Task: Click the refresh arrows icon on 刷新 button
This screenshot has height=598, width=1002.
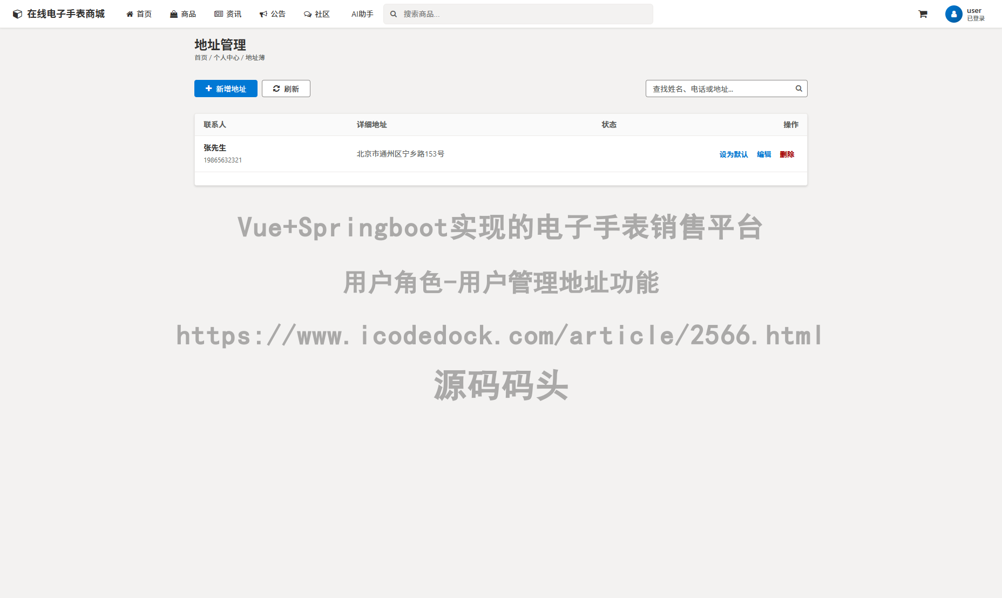Action: coord(276,89)
